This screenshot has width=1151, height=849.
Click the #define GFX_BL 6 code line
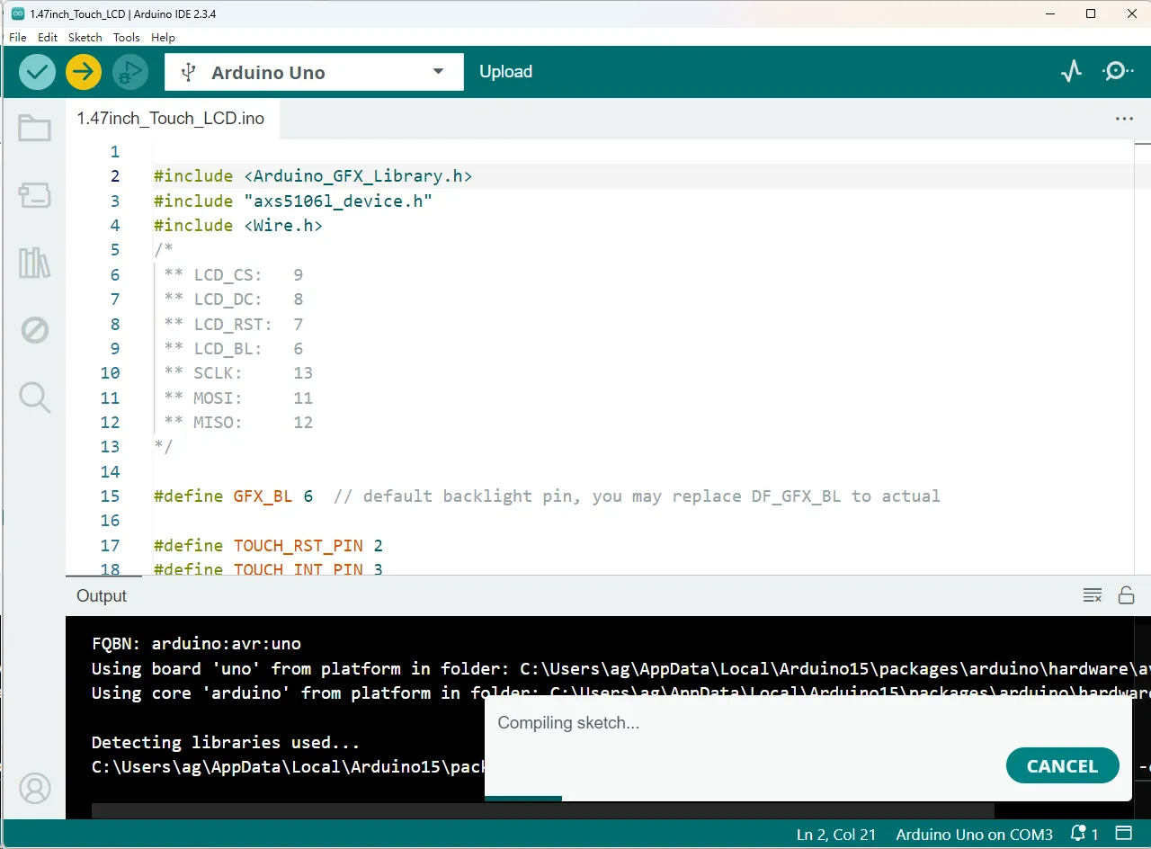point(547,496)
